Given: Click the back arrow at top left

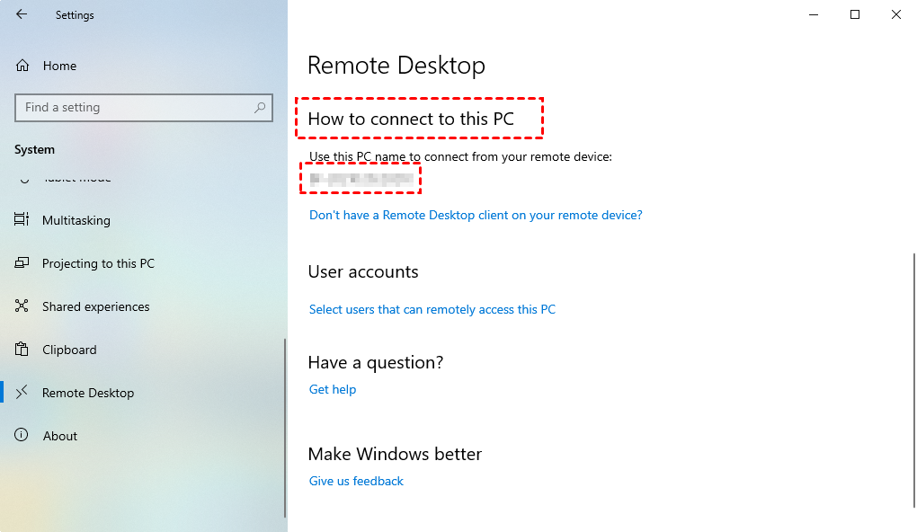Looking at the screenshot, I should [20, 14].
